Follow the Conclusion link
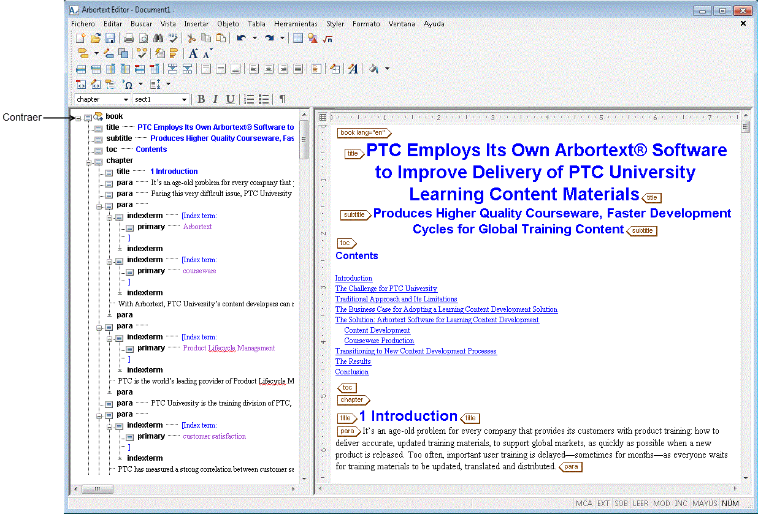 (x=352, y=372)
